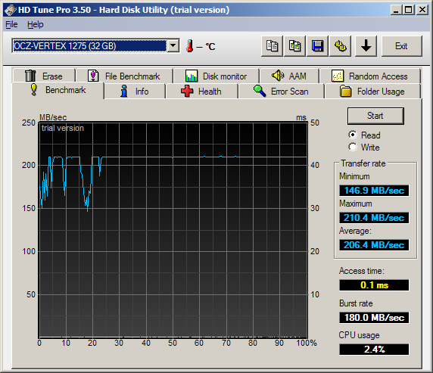Open the Health tab with red cross
This screenshot has height=373, width=433.
coord(201,91)
